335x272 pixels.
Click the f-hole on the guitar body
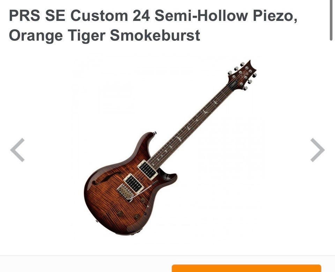click(106, 177)
